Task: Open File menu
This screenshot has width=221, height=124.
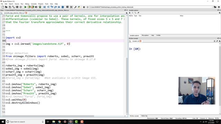Action: click(x=2, y=4)
